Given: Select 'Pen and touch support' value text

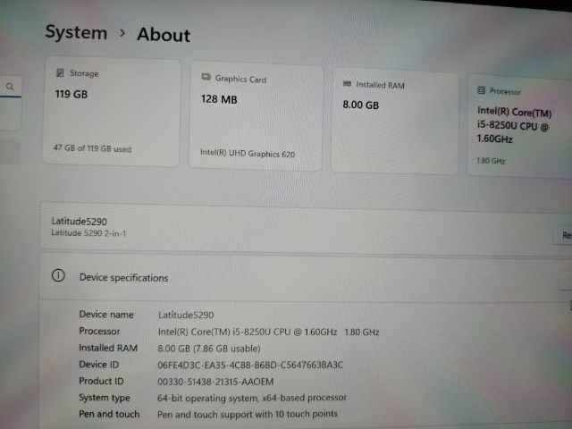Looking at the screenshot, I should pyautogui.click(x=248, y=414).
